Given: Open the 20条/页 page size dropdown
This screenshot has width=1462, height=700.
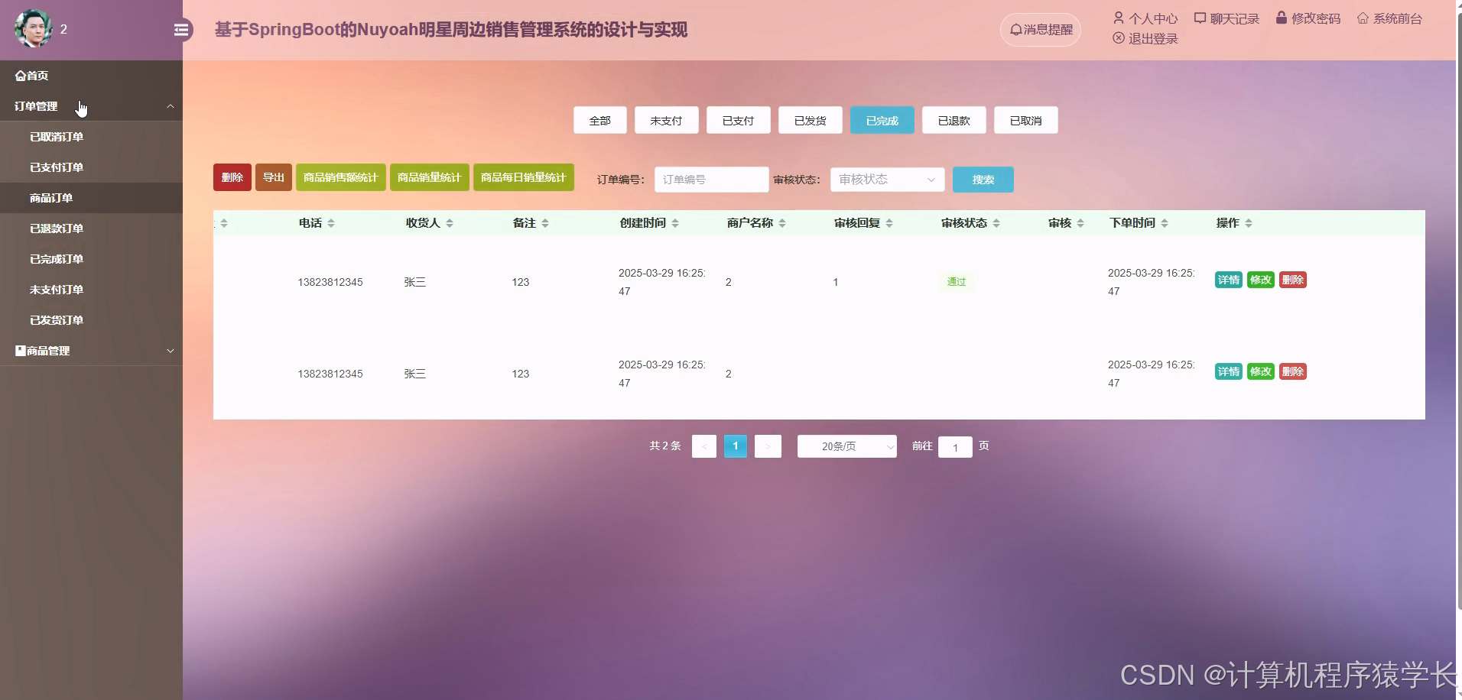Looking at the screenshot, I should (x=846, y=446).
